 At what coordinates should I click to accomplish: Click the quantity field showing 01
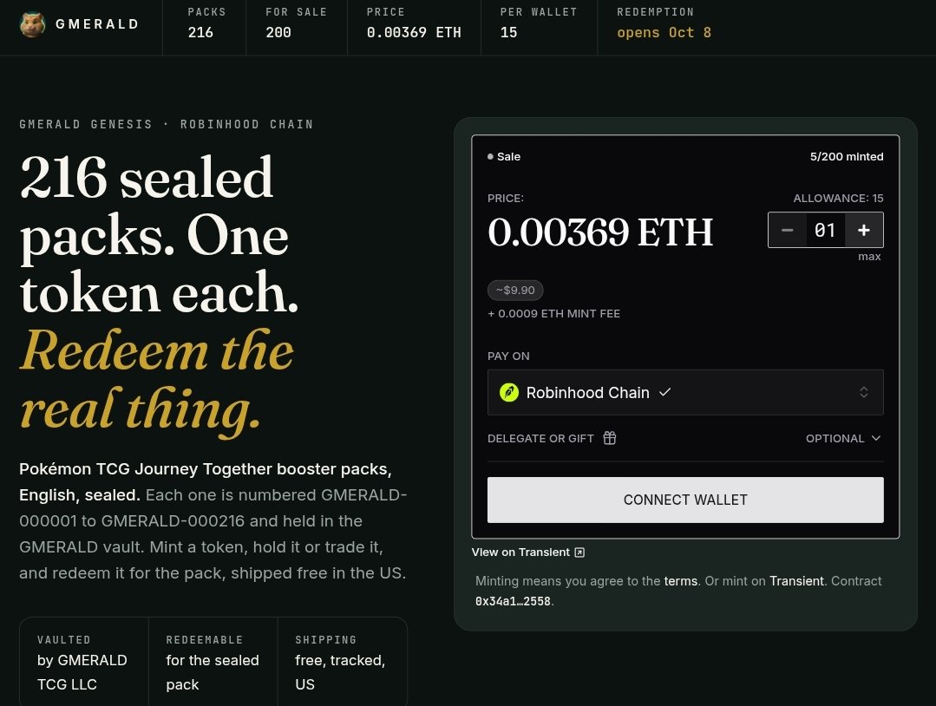tap(826, 230)
